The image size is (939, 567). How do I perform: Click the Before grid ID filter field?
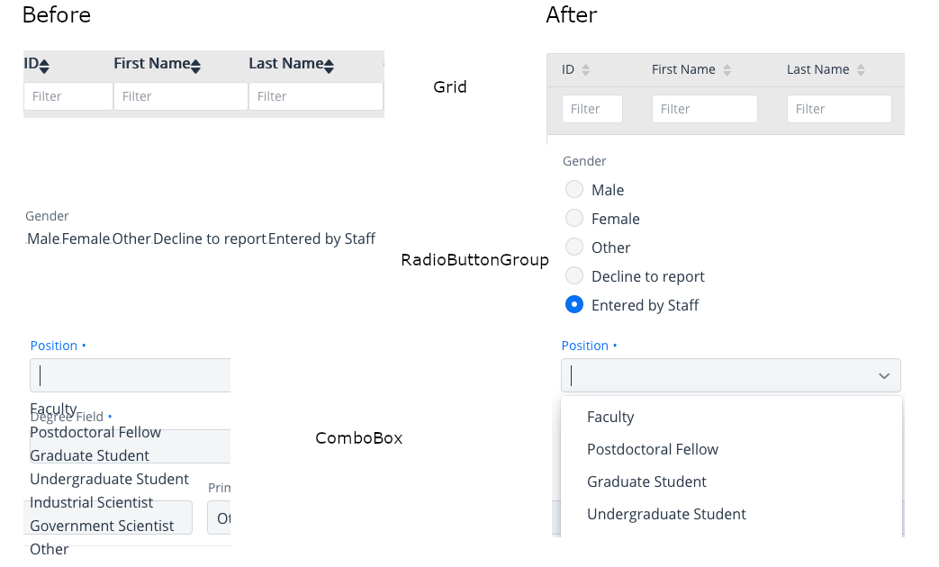click(68, 96)
